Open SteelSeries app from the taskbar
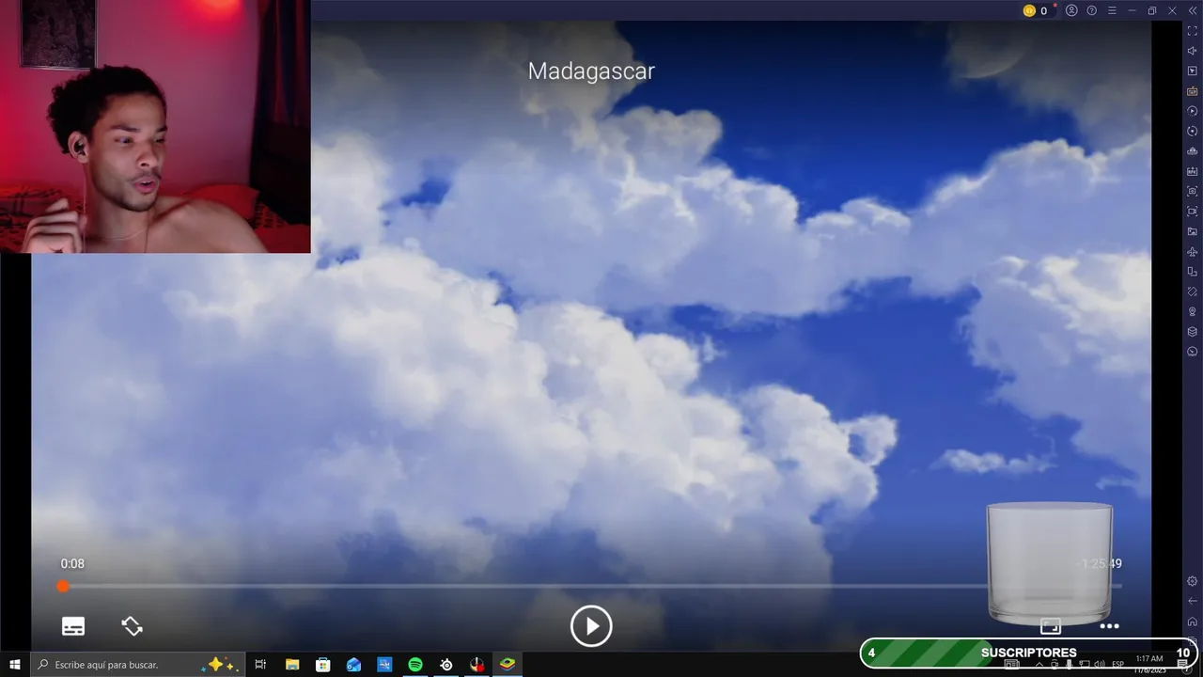The width and height of the screenshot is (1203, 677). (446, 665)
